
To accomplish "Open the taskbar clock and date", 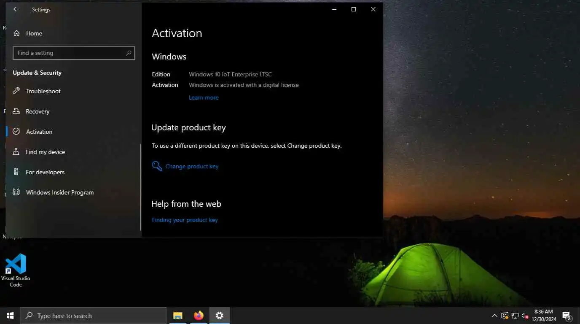I will 543,316.
